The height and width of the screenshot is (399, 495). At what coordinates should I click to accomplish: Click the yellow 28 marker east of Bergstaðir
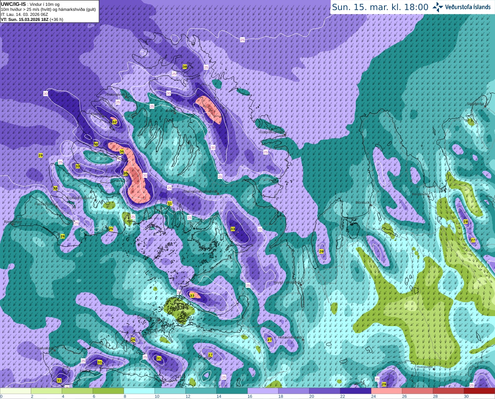pos(466,222)
